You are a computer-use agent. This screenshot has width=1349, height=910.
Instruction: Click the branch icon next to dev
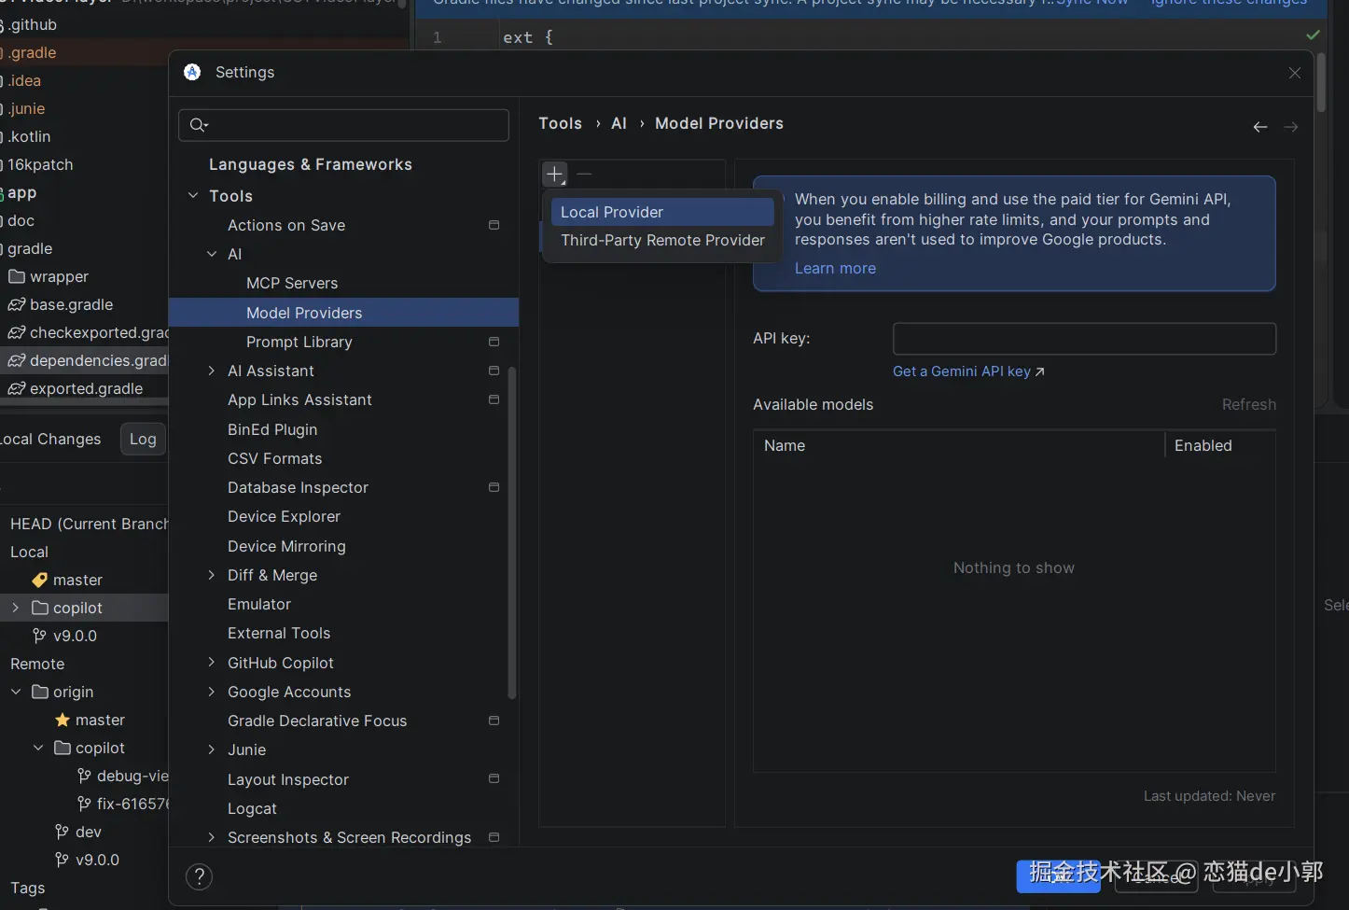pos(62,832)
